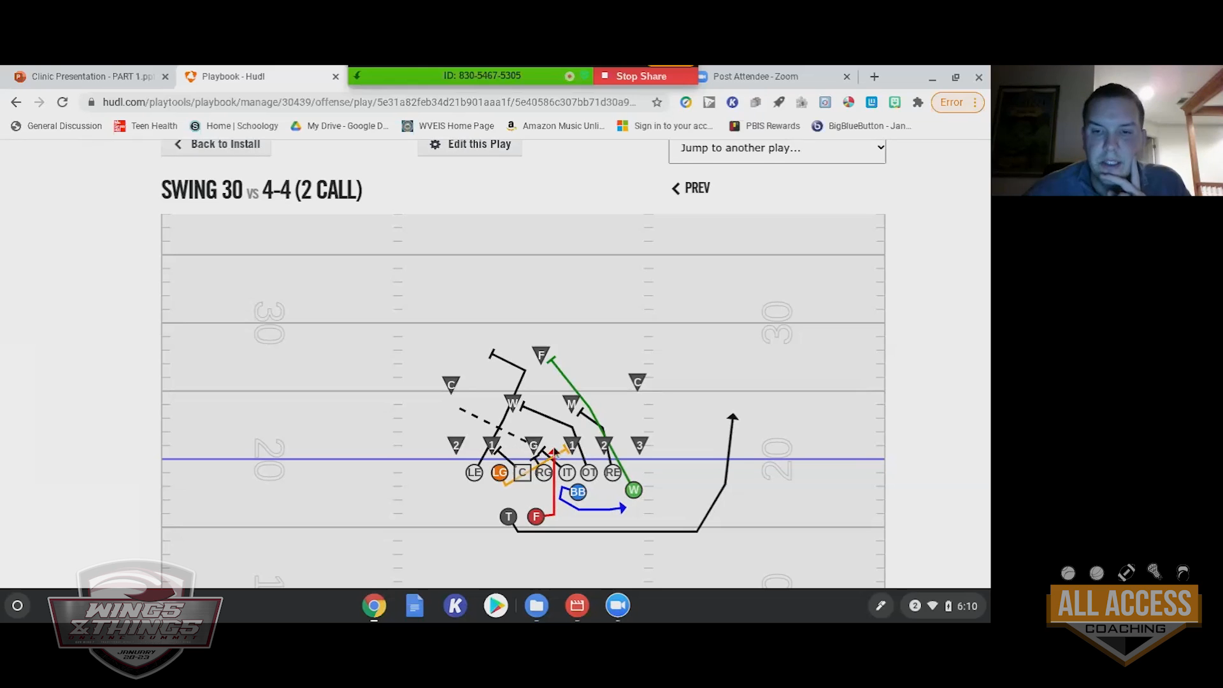Open Play Store from the shelf
This screenshot has width=1223, height=688.
pos(496,606)
